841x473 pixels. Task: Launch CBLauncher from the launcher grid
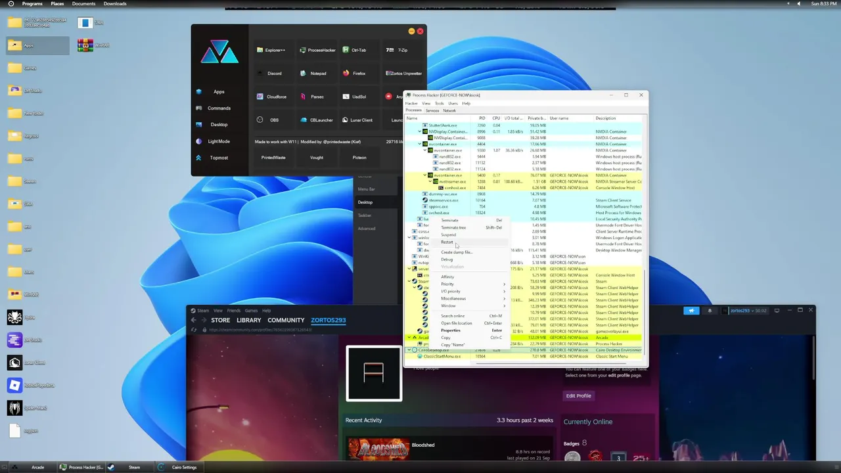point(317,120)
